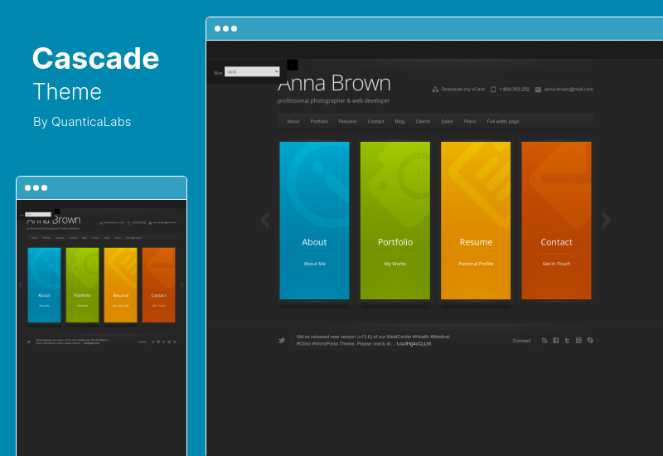Click the RSS feed icon next to Connect

(544, 340)
